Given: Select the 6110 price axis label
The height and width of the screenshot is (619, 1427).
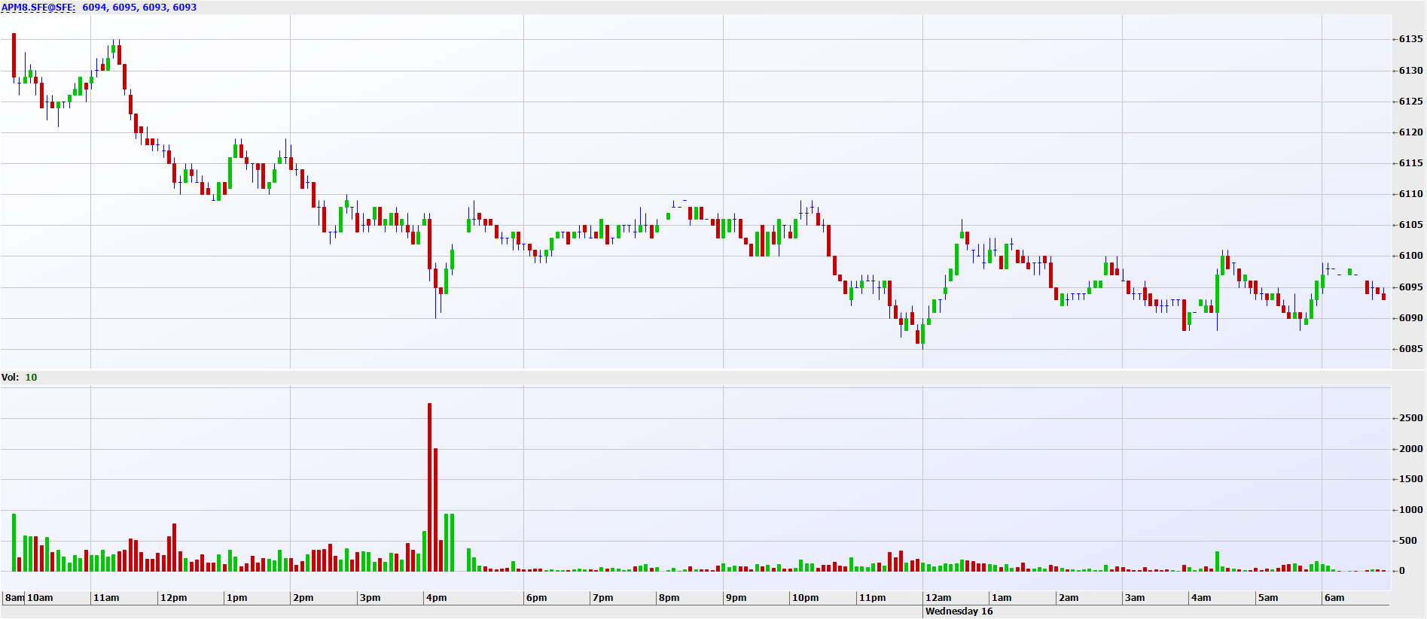Looking at the screenshot, I should 1411,194.
